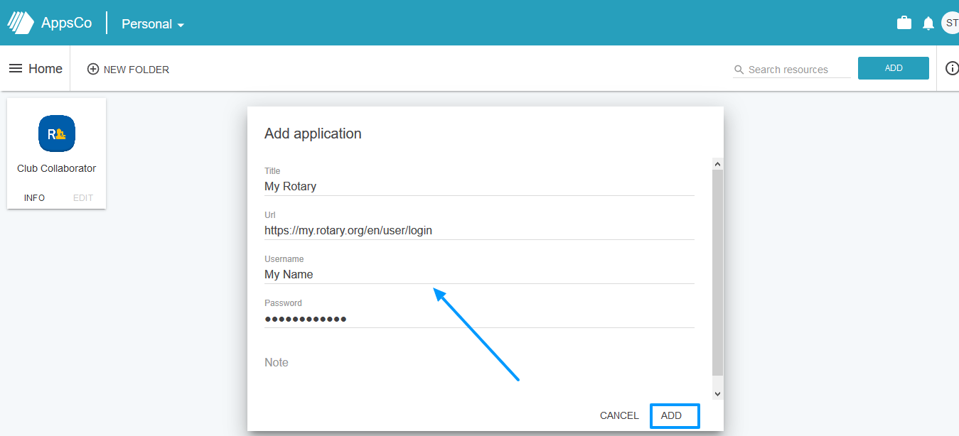This screenshot has width=959, height=436.
Task: Click the Url field with my.rotary.org address
Action: pyautogui.click(x=479, y=230)
